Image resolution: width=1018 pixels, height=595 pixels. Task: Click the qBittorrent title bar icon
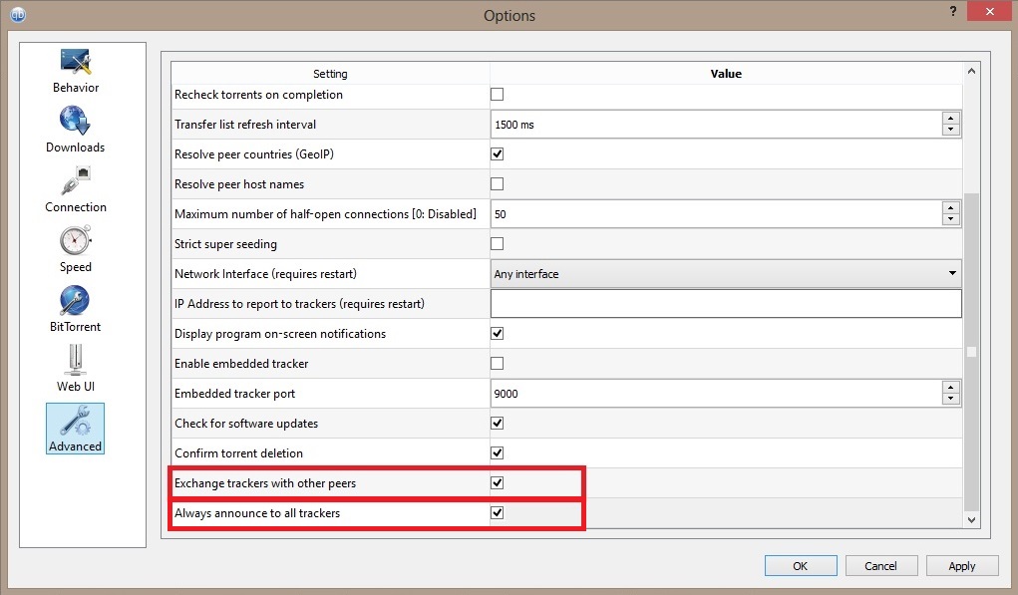coord(17,15)
